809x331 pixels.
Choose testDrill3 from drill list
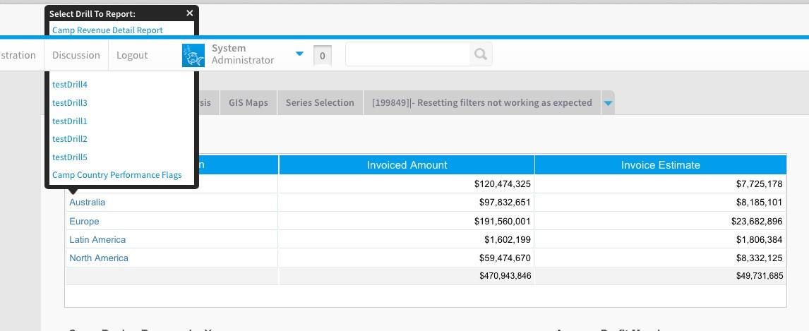[70, 102]
